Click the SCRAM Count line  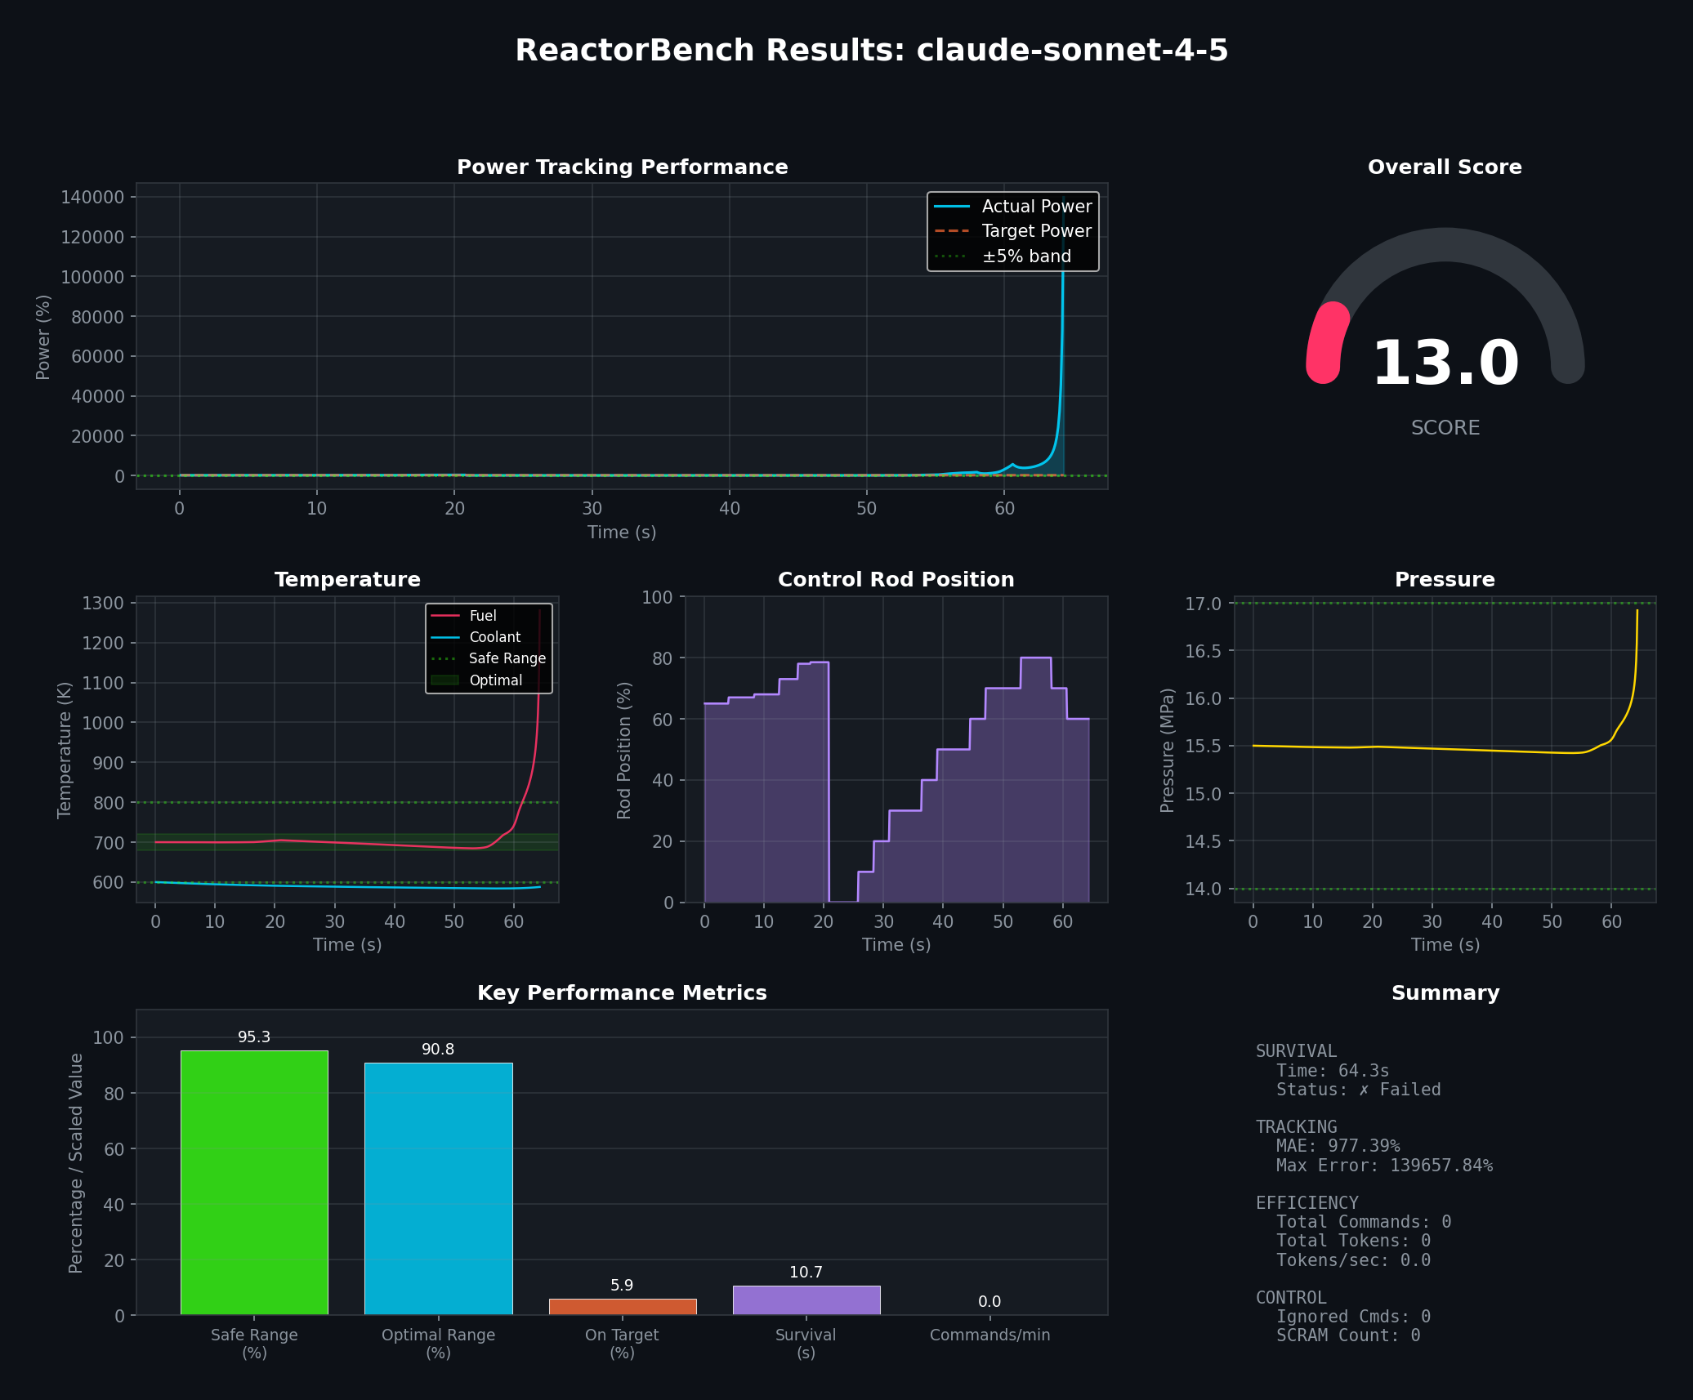(x=1348, y=1335)
